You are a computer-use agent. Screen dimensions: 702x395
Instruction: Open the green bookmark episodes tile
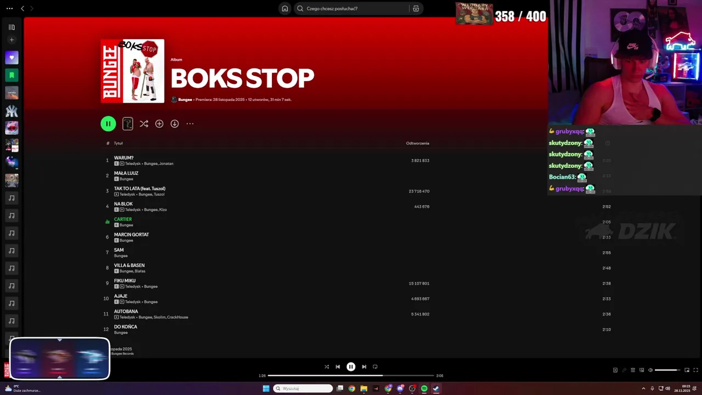coord(12,75)
